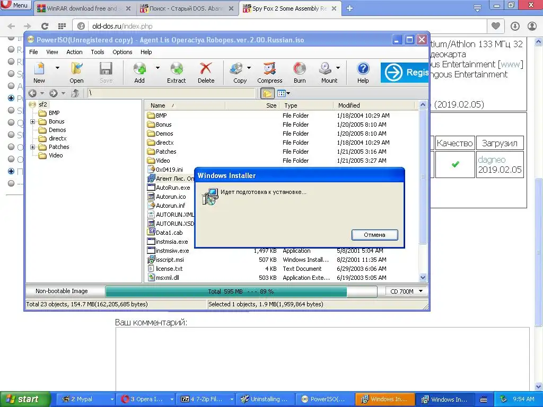Open the view mode dropdown arrow

point(288,93)
